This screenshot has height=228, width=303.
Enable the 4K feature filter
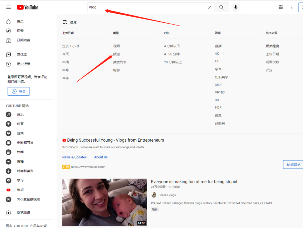(217, 54)
